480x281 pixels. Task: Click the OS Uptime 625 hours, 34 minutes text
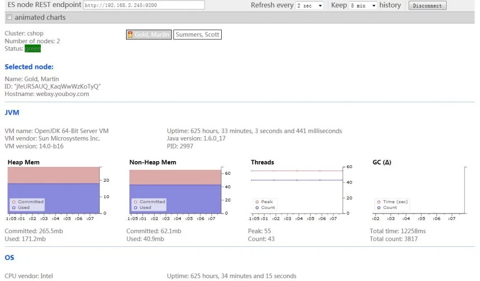(x=232, y=276)
